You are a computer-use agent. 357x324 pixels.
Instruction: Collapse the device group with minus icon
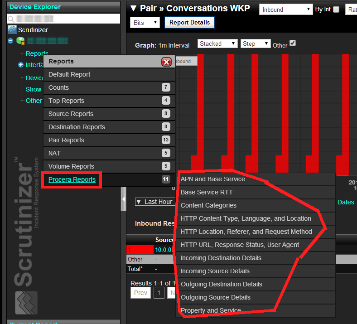10,41
